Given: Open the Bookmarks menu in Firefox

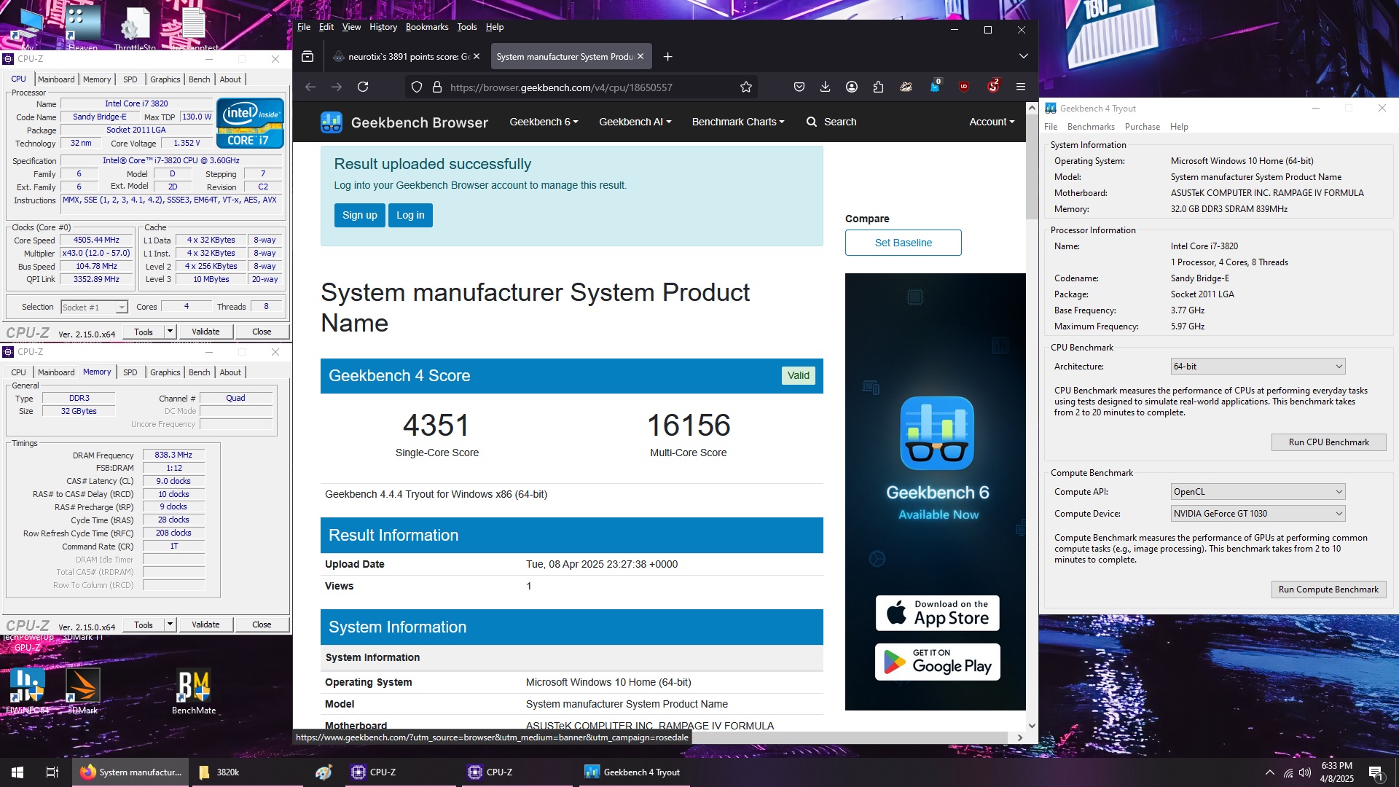Looking at the screenshot, I should point(427,27).
